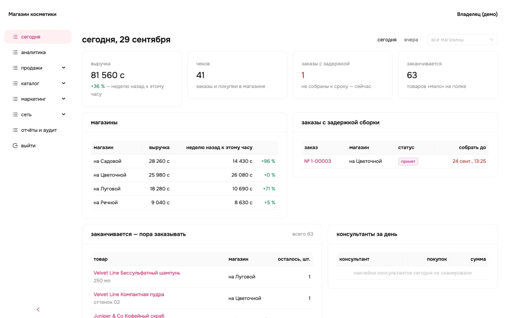The image size is (509, 318).
Task: Click the logout icon beside «выйти»
Action: [x=15, y=146]
